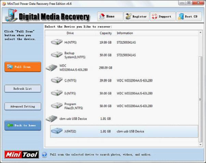Click the device list scroll up arrow
The width and height of the screenshot is (206, 163).
pos(201,32)
